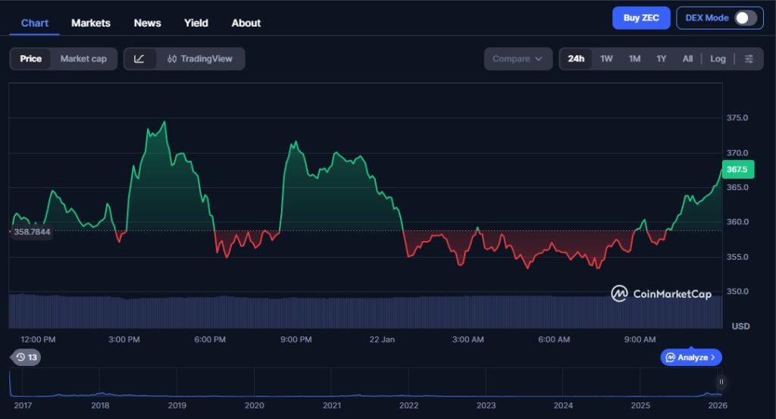Select the 1Y time range
The width and height of the screenshot is (776, 419).
coord(662,59)
